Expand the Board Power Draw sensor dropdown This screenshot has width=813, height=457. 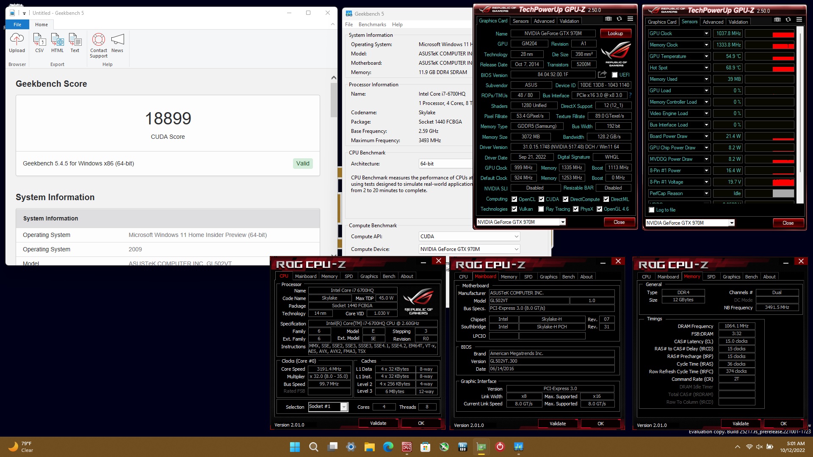point(706,136)
